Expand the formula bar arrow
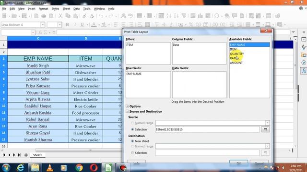307x172 pixels. click(293, 32)
